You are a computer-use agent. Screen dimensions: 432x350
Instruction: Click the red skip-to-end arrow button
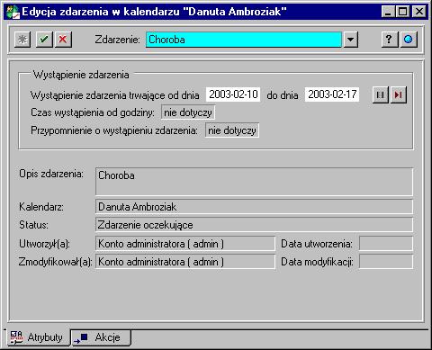[x=399, y=95]
